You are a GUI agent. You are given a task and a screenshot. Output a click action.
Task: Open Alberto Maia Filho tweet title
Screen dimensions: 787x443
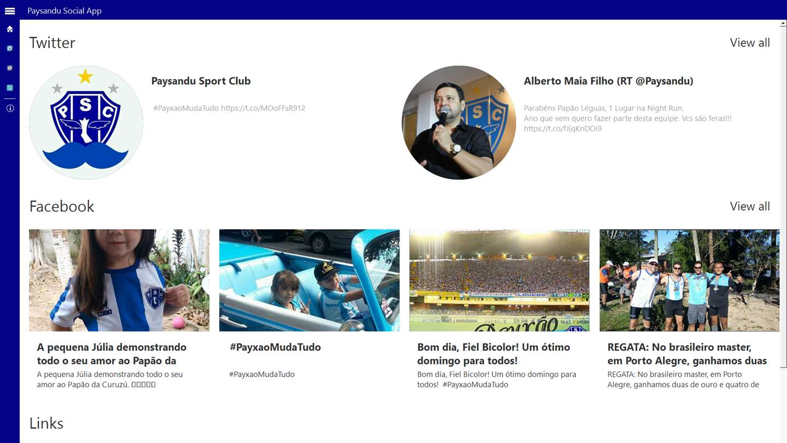[x=608, y=81]
